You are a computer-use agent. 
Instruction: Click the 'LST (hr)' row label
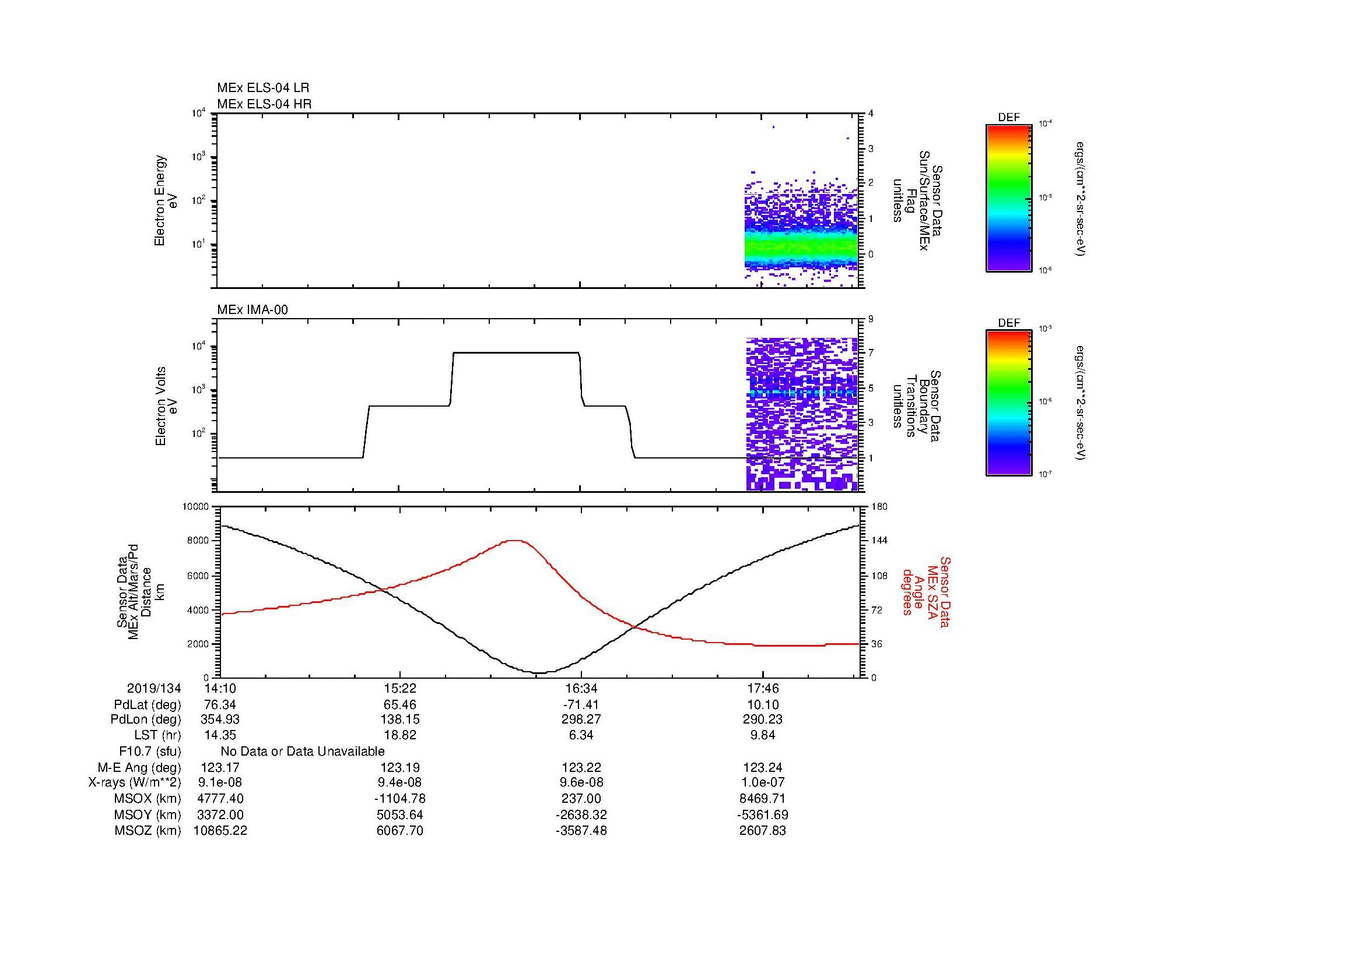[x=157, y=735]
